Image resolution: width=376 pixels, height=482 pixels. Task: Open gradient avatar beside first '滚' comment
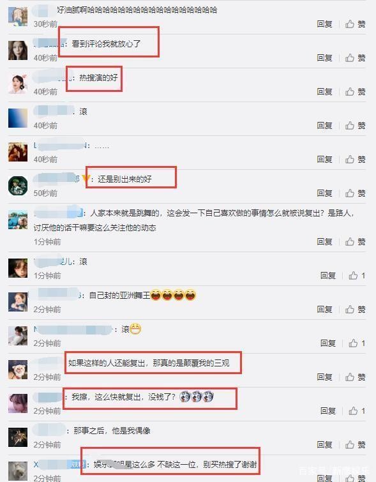pos(17,117)
